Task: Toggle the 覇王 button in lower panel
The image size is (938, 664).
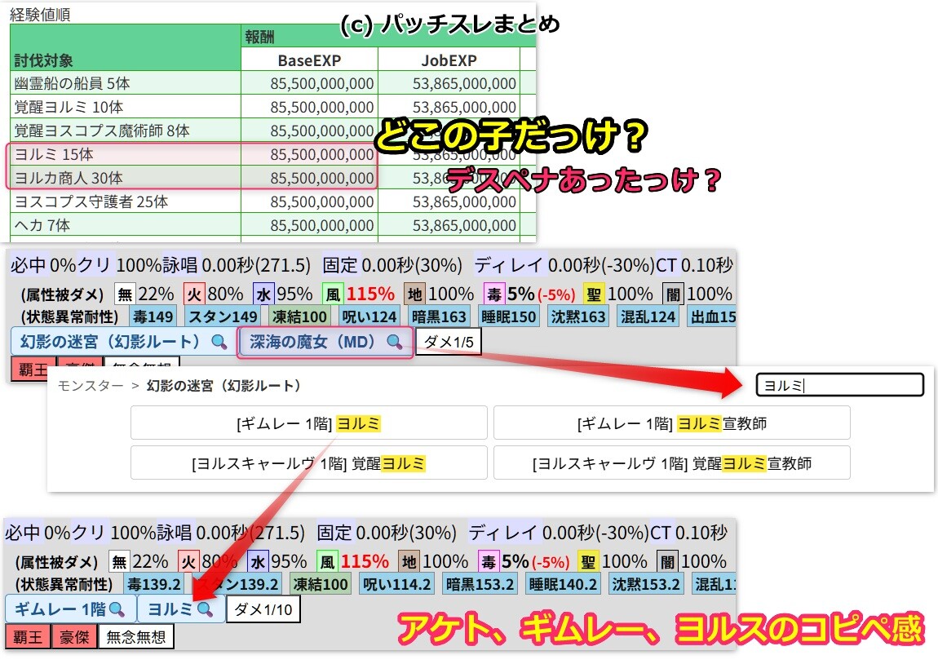Action: (27, 637)
